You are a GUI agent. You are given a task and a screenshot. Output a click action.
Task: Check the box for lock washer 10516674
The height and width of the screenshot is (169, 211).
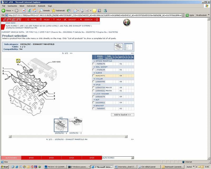94,97
